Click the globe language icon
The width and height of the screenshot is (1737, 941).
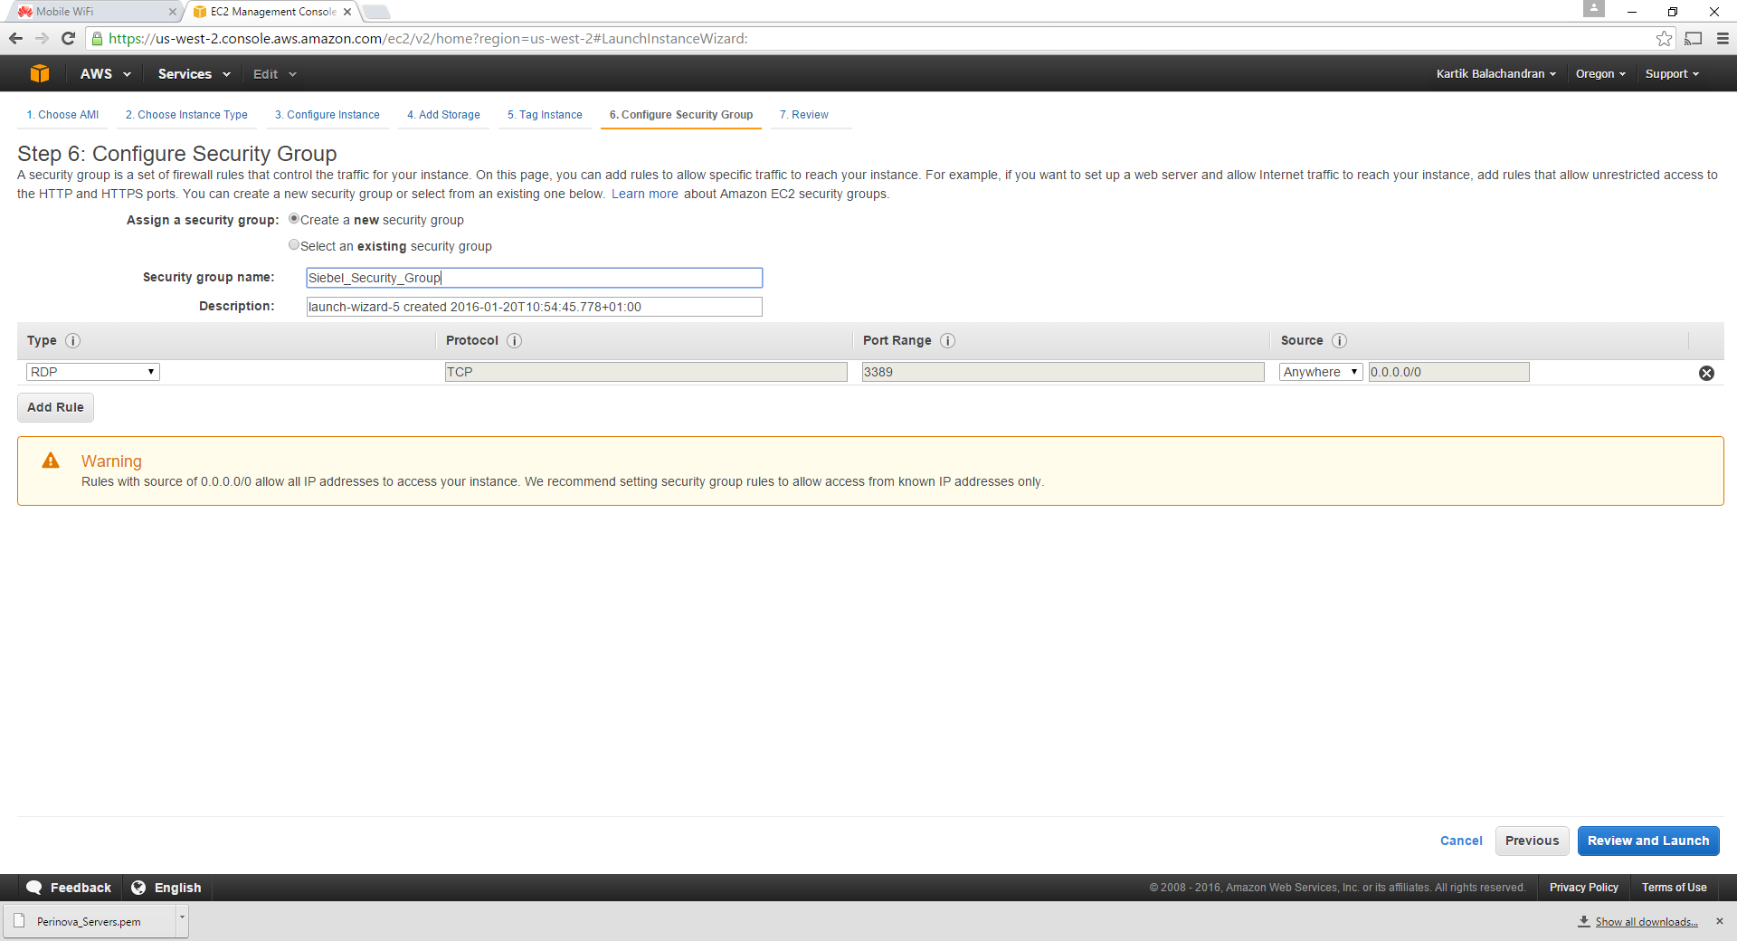pyautogui.click(x=138, y=888)
